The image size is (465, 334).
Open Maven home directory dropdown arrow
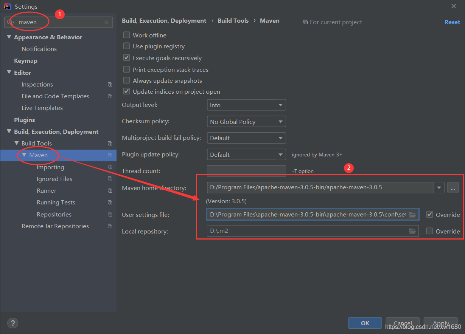coord(439,187)
